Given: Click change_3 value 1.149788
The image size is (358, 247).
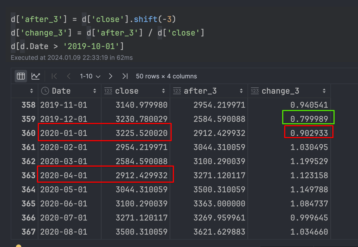Looking at the screenshot, I should coord(309,189).
